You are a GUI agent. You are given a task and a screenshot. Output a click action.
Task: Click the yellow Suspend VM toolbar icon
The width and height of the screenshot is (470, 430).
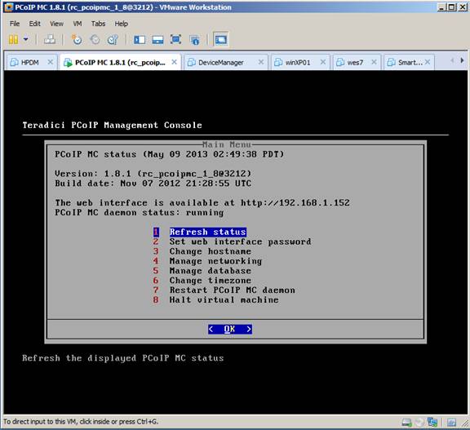[13, 39]
